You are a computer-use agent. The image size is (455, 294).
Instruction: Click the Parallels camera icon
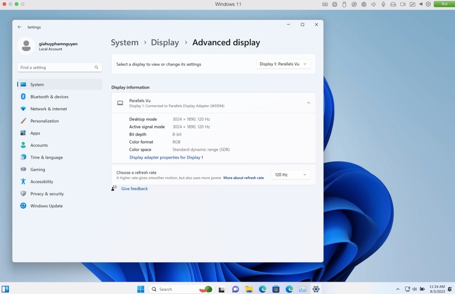403,5
